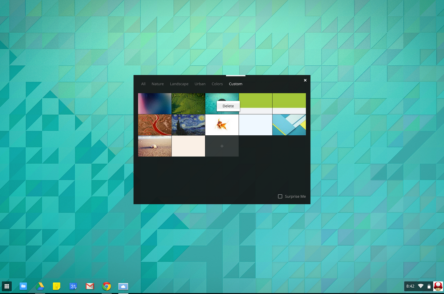The width and height of the screenshot is (444, 294).
Task: Open Chrome browser from the shelf
Action: pos(107,286)
